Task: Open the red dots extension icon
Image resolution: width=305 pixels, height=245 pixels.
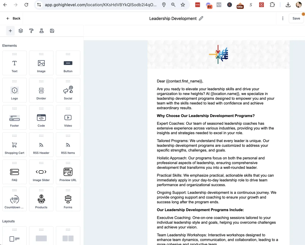Action: pyautogui.click(x=197, y=5)
